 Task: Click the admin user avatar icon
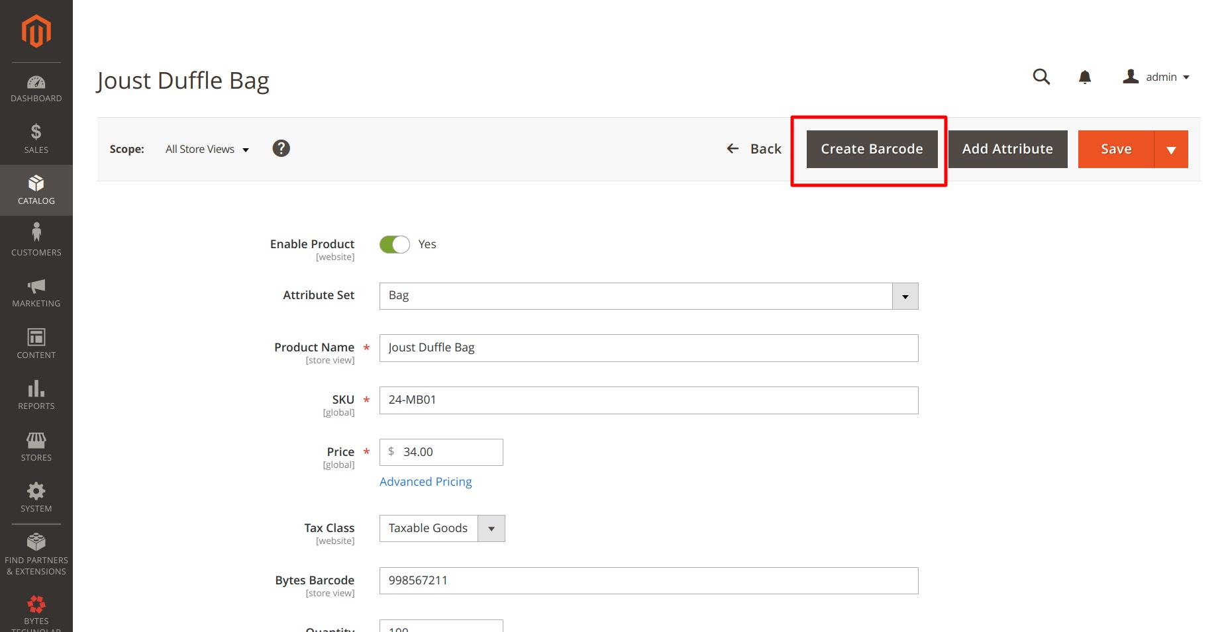pos(1131,77)
